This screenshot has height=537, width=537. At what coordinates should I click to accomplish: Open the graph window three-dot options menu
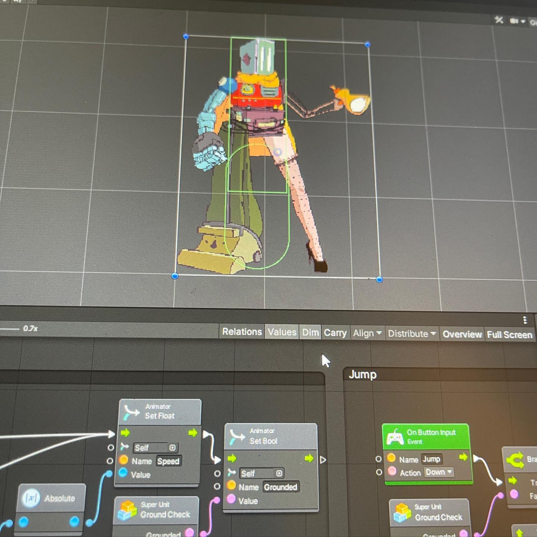(x=525, y=320)
